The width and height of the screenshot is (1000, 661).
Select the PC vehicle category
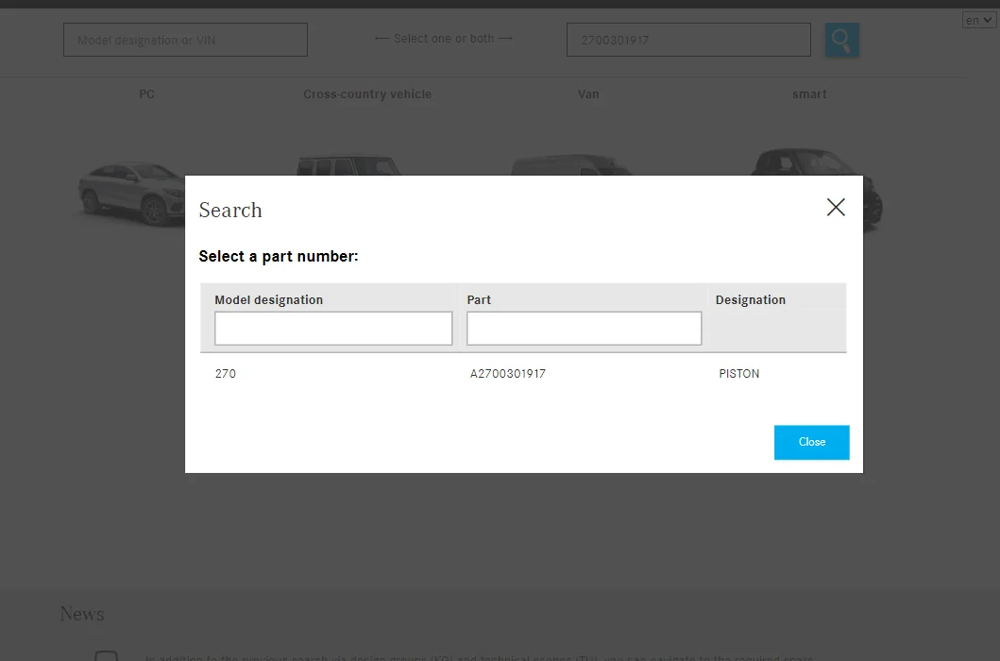[146, 93]
